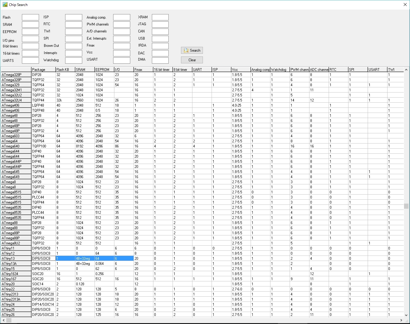Focus the Analog comp. input field

[x=122, y=17]
